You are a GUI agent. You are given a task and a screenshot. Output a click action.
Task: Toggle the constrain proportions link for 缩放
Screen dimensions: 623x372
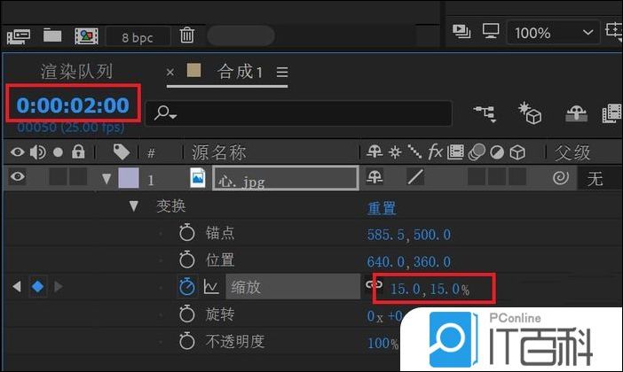click(374, 284)
